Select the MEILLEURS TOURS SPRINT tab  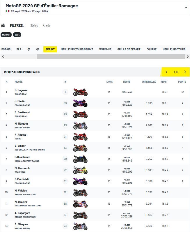[x=77, y=49]
